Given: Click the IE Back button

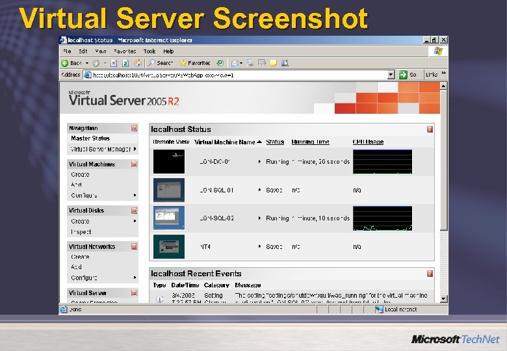Looking at the screenshot, I should (71, 63).
